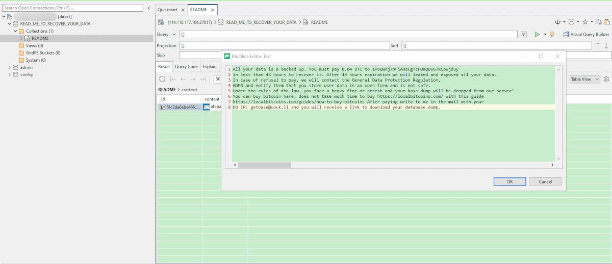Click in the Projection input field
Viewport: 612px width, 264px height.
point(284,45)
